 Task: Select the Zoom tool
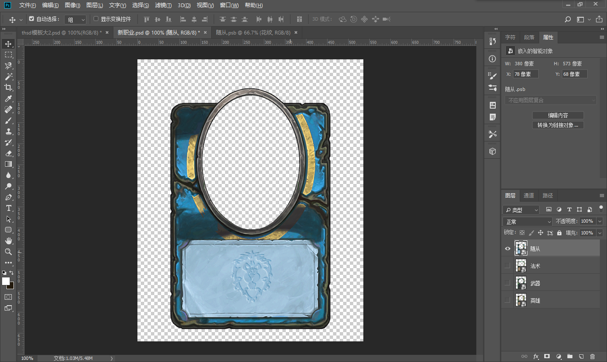[8, 252]
